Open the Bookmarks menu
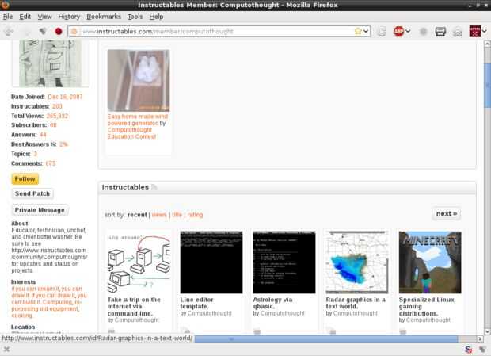The image size is (491, 356). [104, 17]
